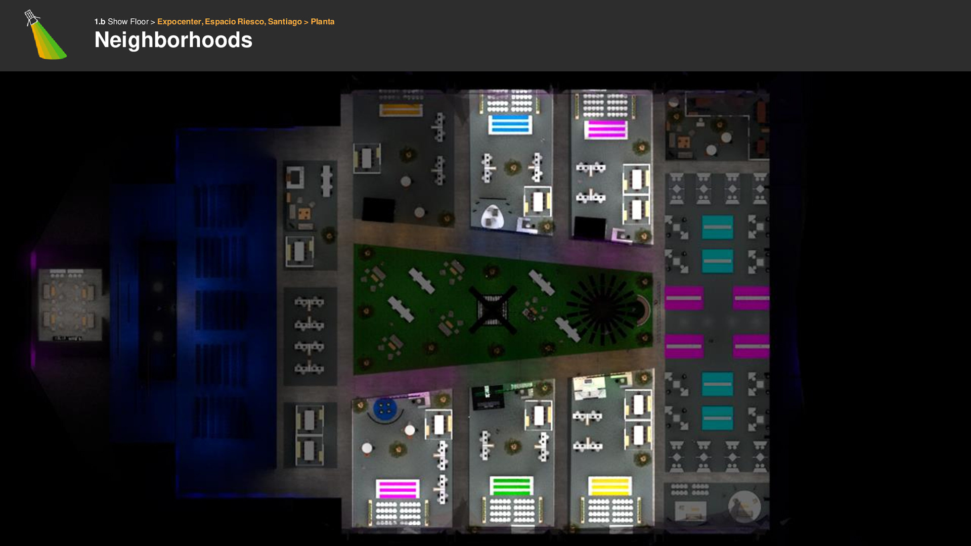Open Expocenter, Espacio Riesco, Santiago breadcrumb
This screenshot has width=971, height=546.
[229, 22]
